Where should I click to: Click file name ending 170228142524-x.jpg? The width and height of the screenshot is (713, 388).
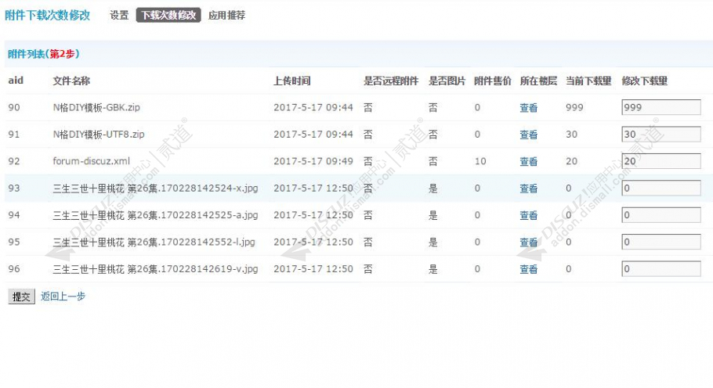(x=155, y=189)
